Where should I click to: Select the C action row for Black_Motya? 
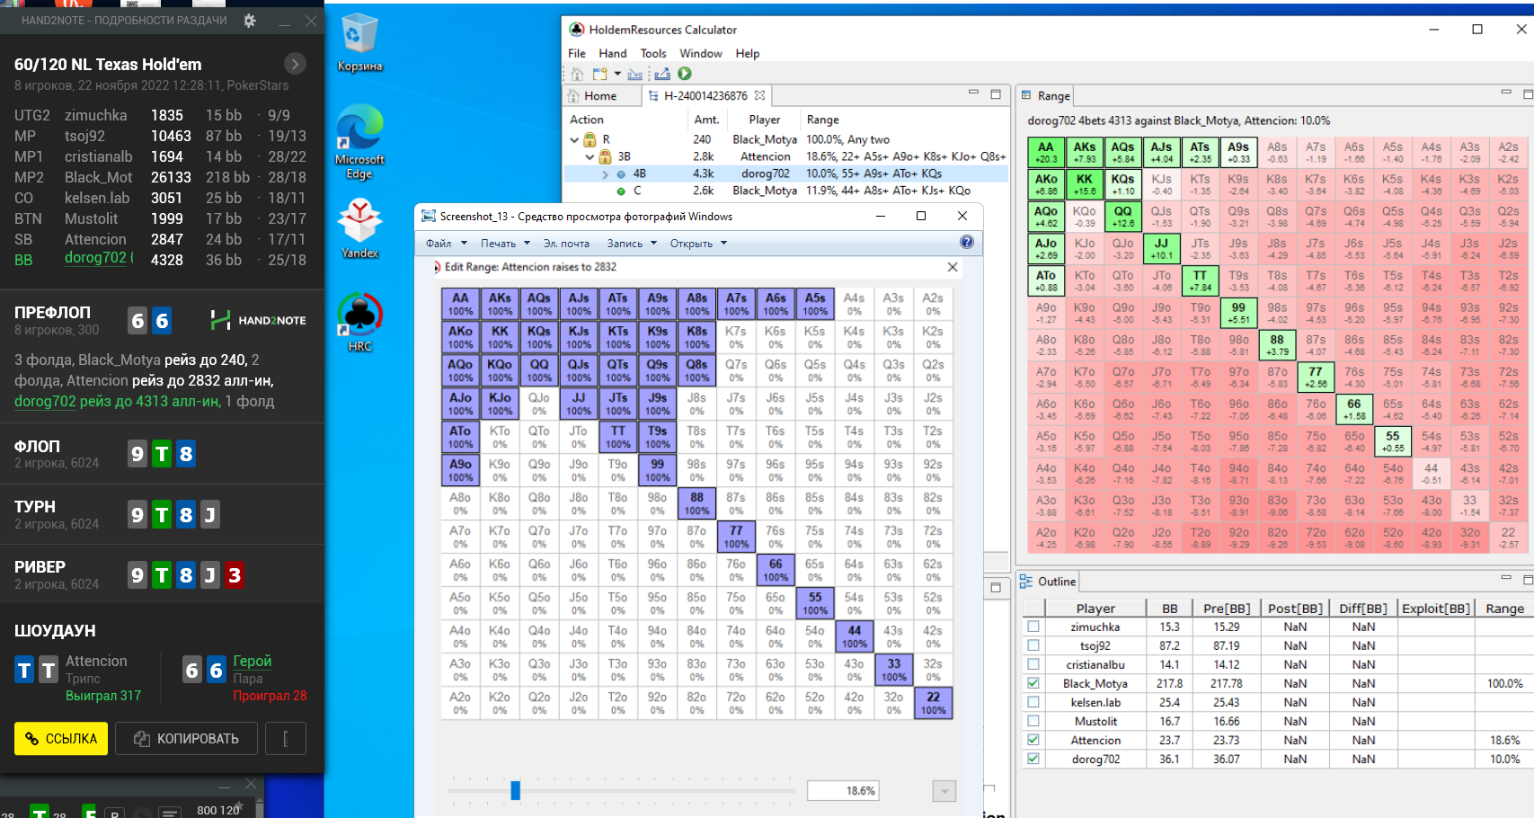[x=786, y=191]
